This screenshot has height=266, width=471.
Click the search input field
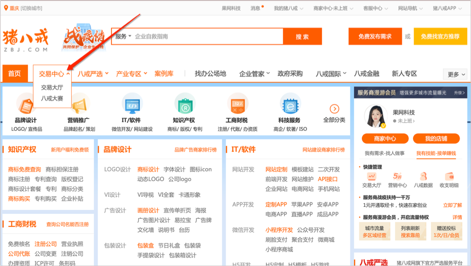click(x=207, y=36)
